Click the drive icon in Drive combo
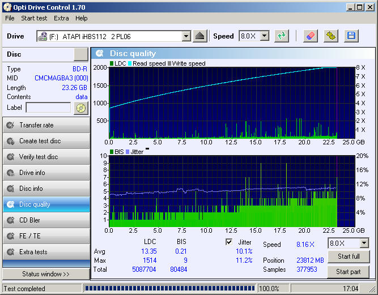 pos(43,36)
